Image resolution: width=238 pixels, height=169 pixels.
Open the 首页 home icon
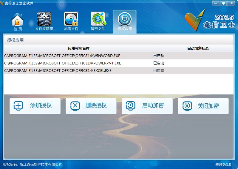[x=18, y=22]
